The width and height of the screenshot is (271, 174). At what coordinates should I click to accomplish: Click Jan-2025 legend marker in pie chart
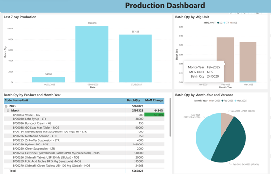(210, 101)
